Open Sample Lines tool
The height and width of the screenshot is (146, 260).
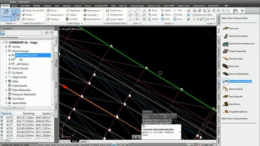pyautogui.click(x=114, y=15)
